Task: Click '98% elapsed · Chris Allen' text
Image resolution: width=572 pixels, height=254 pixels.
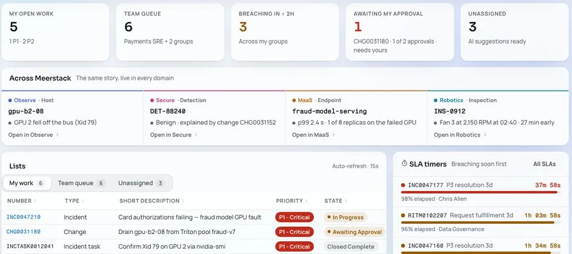Action: click(434, 199)
